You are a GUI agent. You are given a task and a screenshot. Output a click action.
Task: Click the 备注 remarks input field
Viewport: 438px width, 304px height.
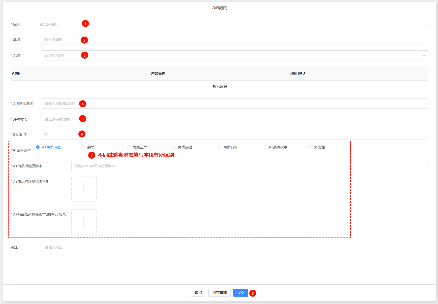tap(234, 247)
